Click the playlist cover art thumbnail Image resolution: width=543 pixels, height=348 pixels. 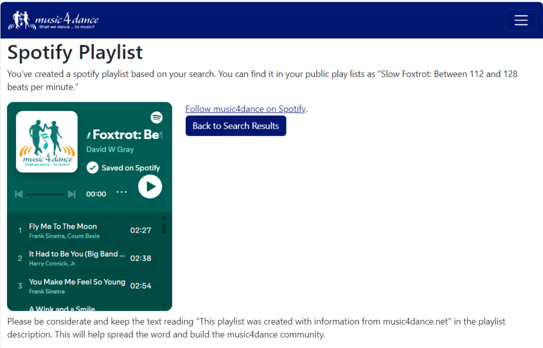pos(47,142)
